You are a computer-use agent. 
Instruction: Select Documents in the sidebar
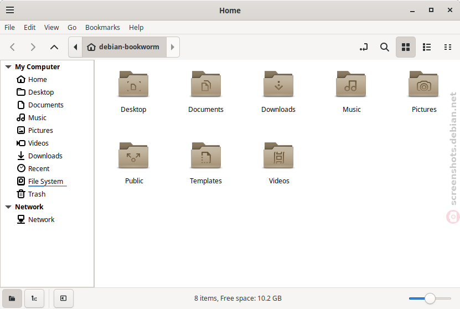point(40,105)
